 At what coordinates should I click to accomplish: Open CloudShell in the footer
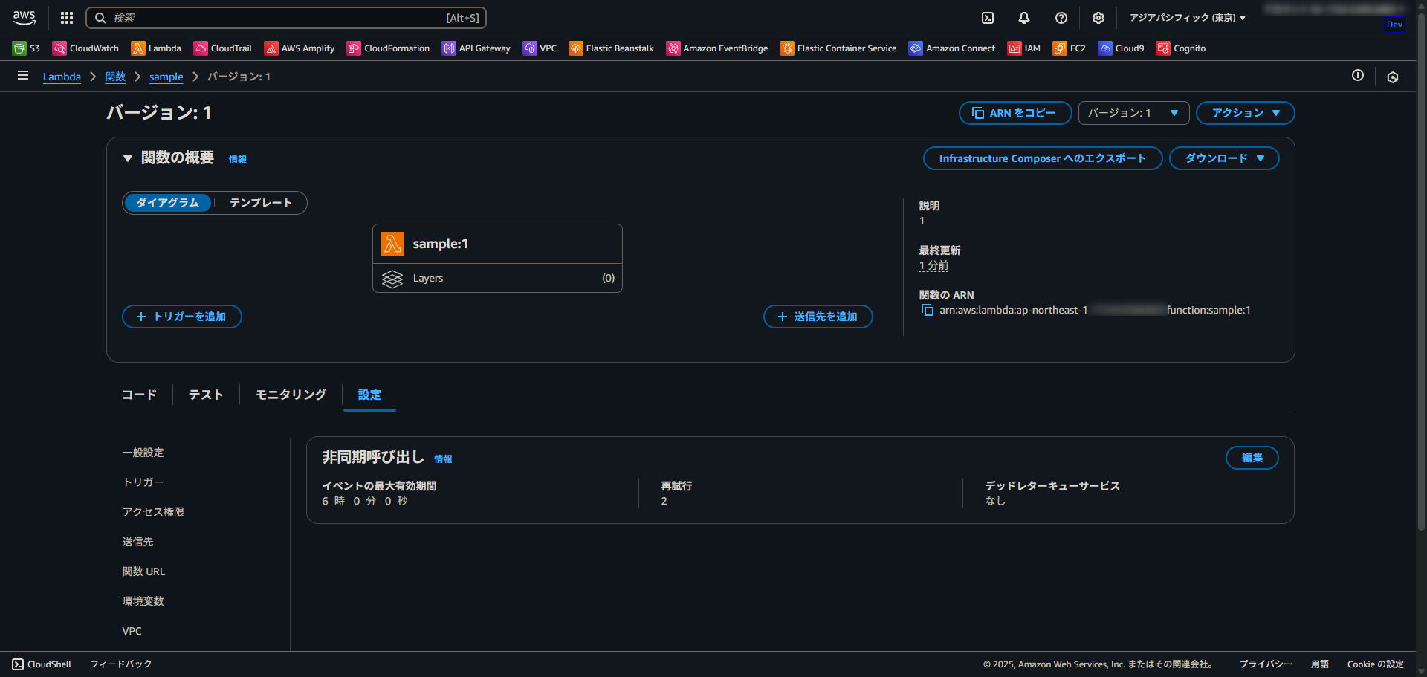click(42, 664)
